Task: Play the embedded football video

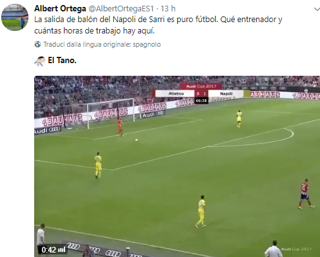Action: tap(177, 166)
